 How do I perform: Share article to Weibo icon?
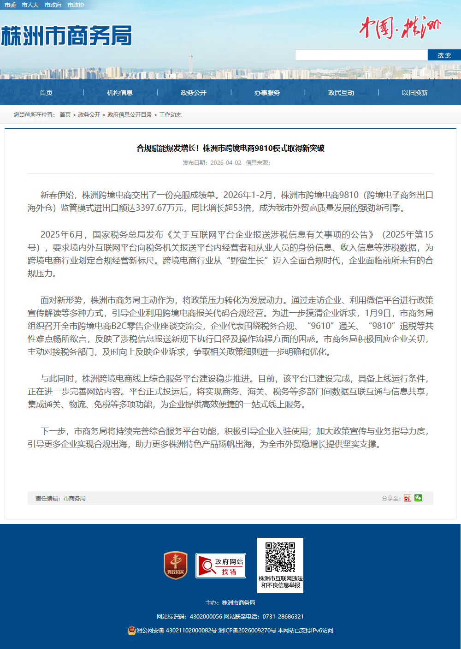407,498
